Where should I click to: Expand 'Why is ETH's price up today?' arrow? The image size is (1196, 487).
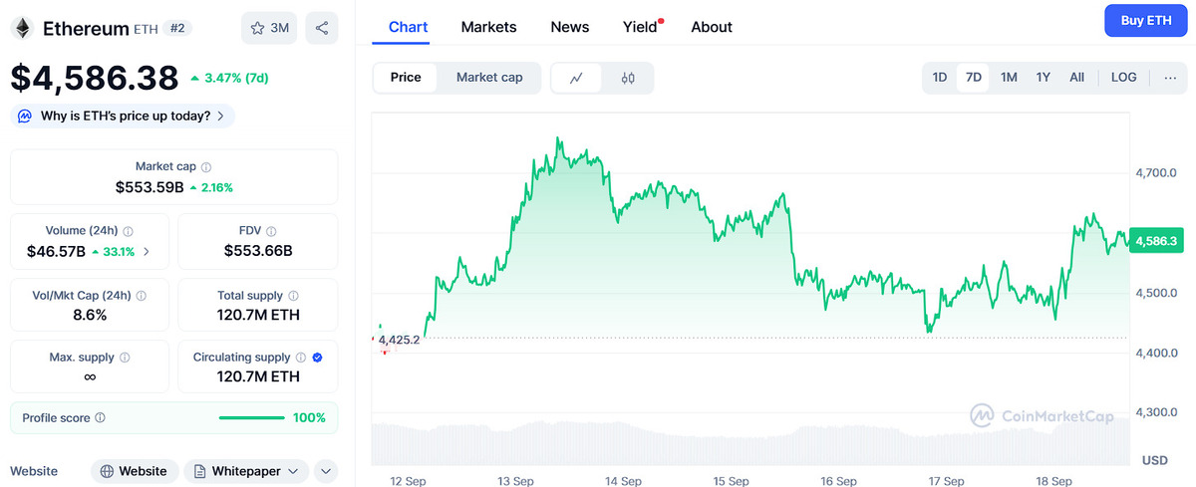coord(221,117)
